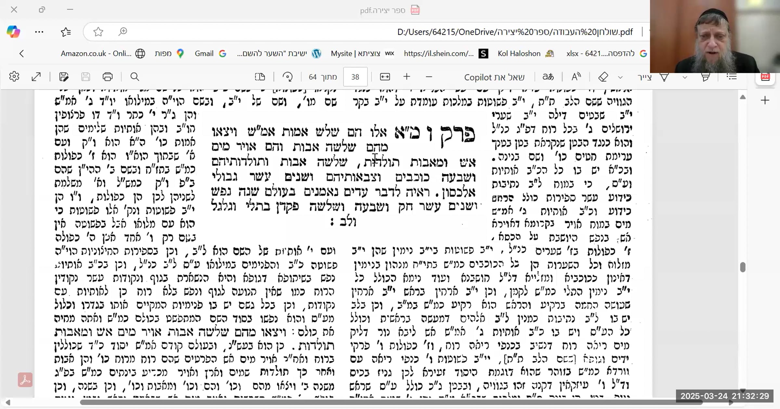Image resolution: width=780 pixels, height=409 pixels.
Task: Add a sidebar app with plus icon
Action: 765,100
